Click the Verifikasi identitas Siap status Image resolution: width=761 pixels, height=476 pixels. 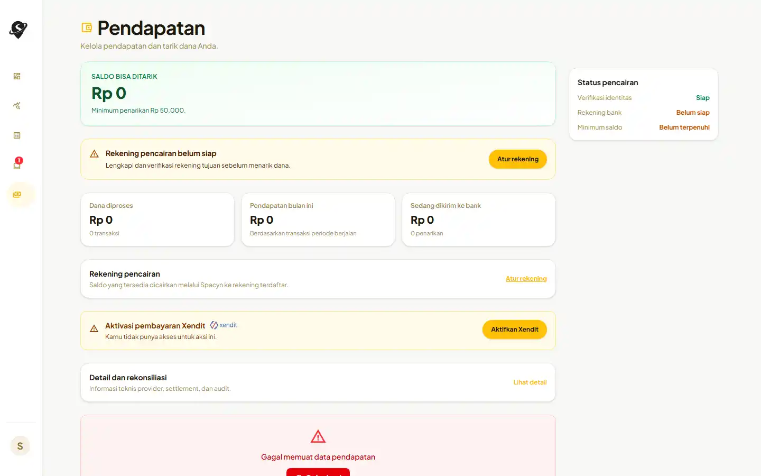pyautogui.click(x=702, y=98)
